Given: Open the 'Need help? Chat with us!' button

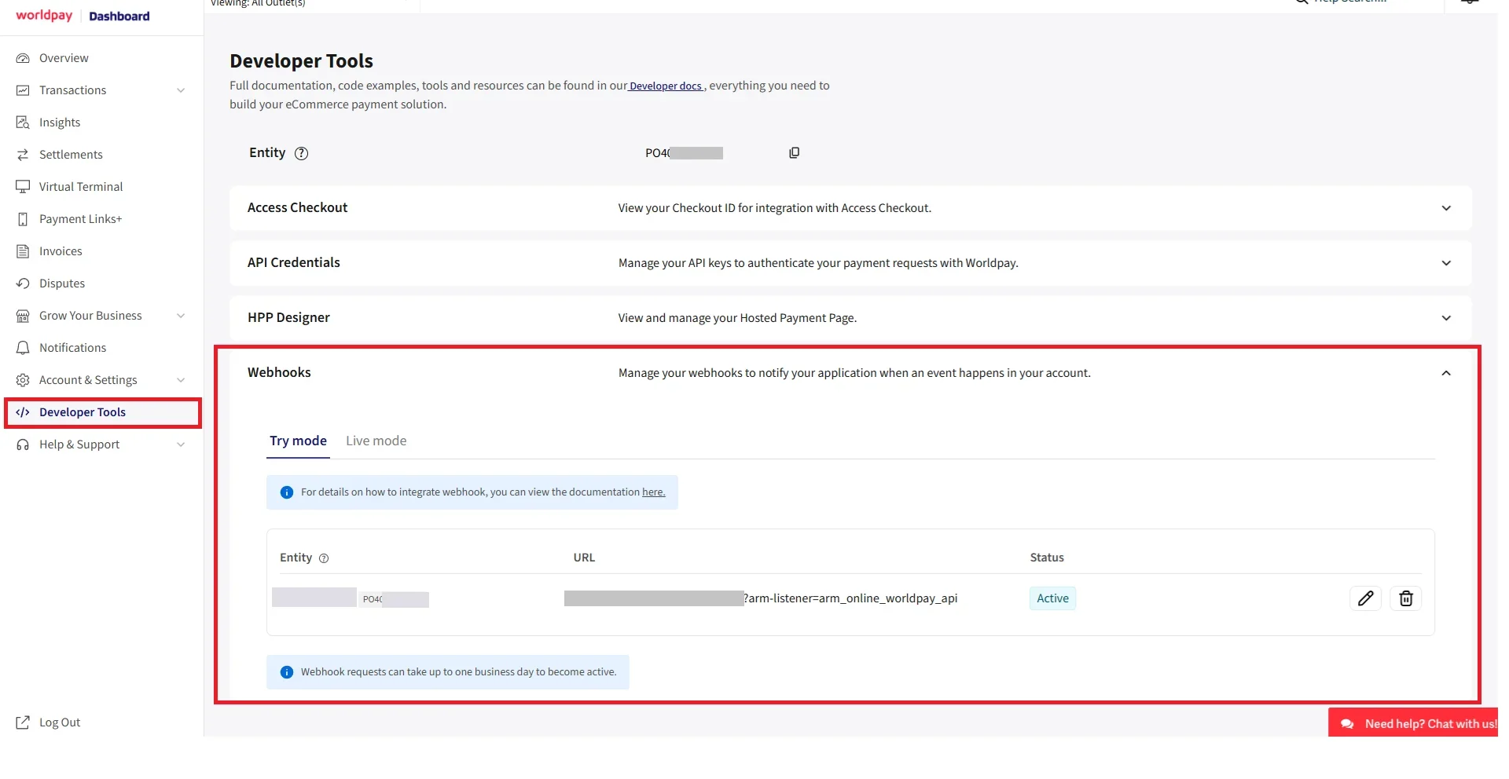Looking at the screenshot, I should click(1413, 722).
